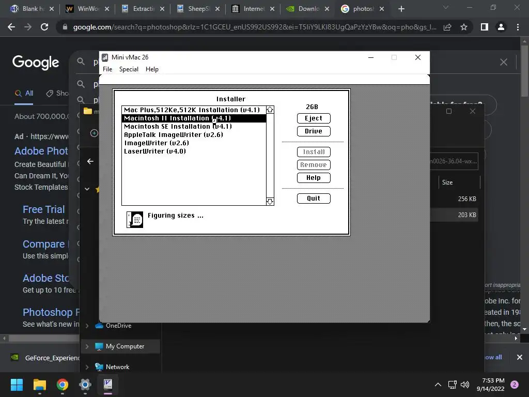Click the Install button in Installer
The height and width of the screenshot is (397, 529).
(314, 152)
